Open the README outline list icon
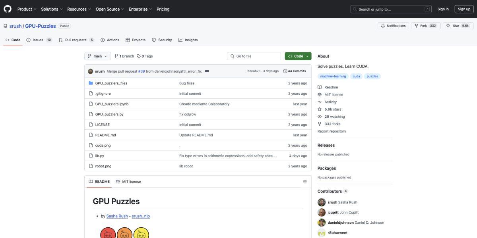 305,182
